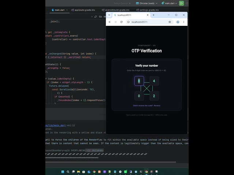Screen dimensions: 234x175
Task: Go back in Chrome browser
Action: point(110,22)
